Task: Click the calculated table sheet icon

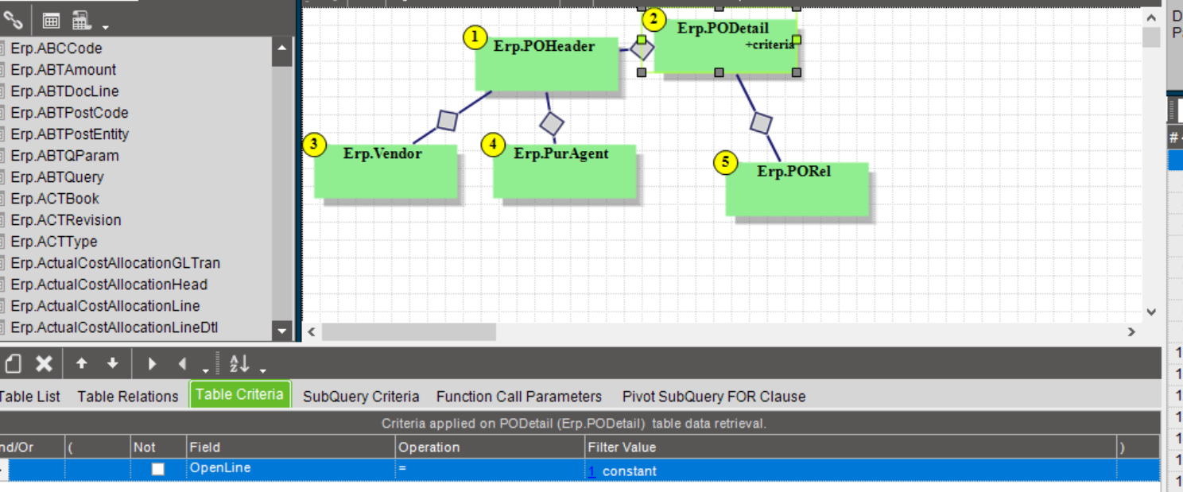Action: click(x=81, y=20)
